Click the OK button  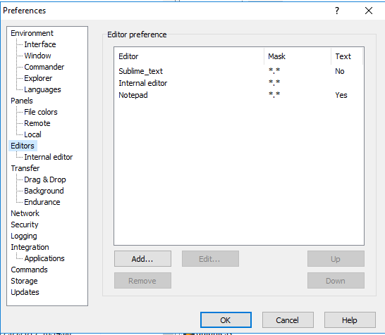226,320
